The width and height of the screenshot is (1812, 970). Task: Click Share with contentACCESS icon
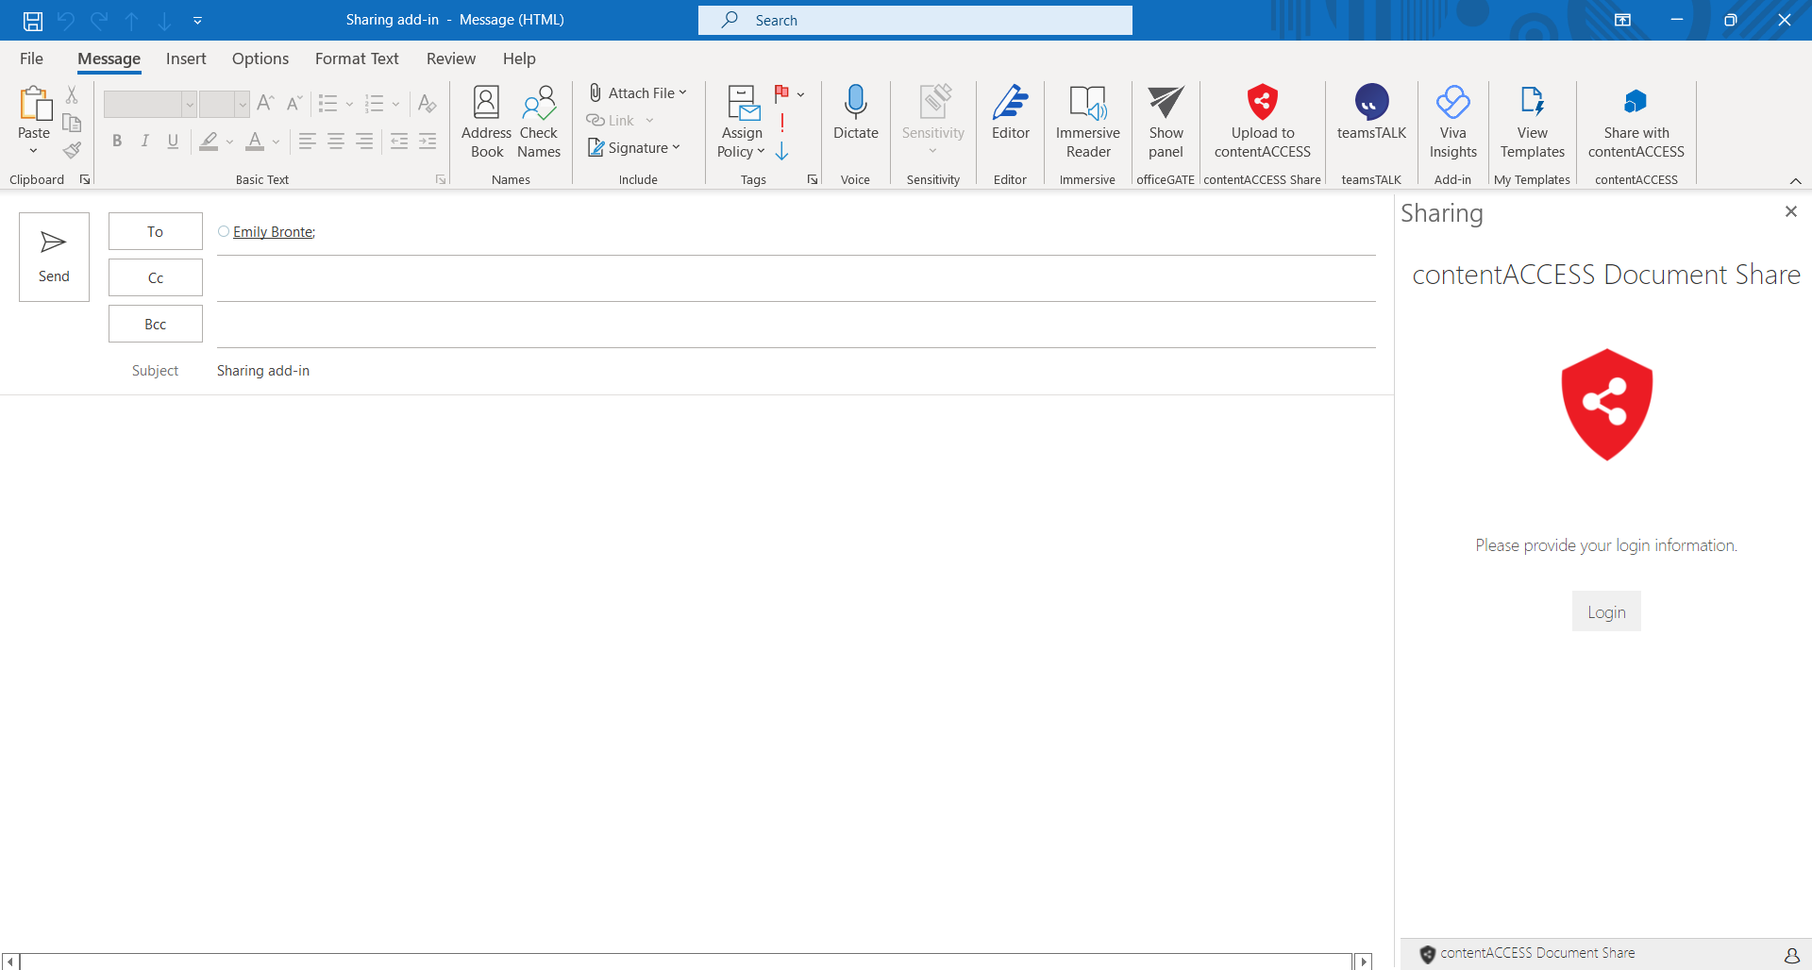point(1635,102)
